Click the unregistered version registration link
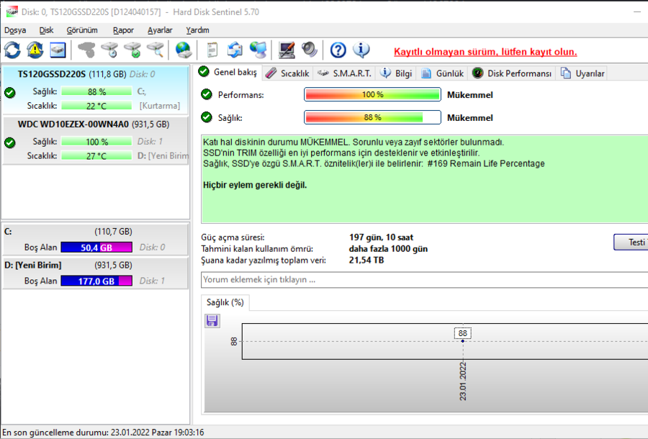The image size is (648, 439). 485,52
